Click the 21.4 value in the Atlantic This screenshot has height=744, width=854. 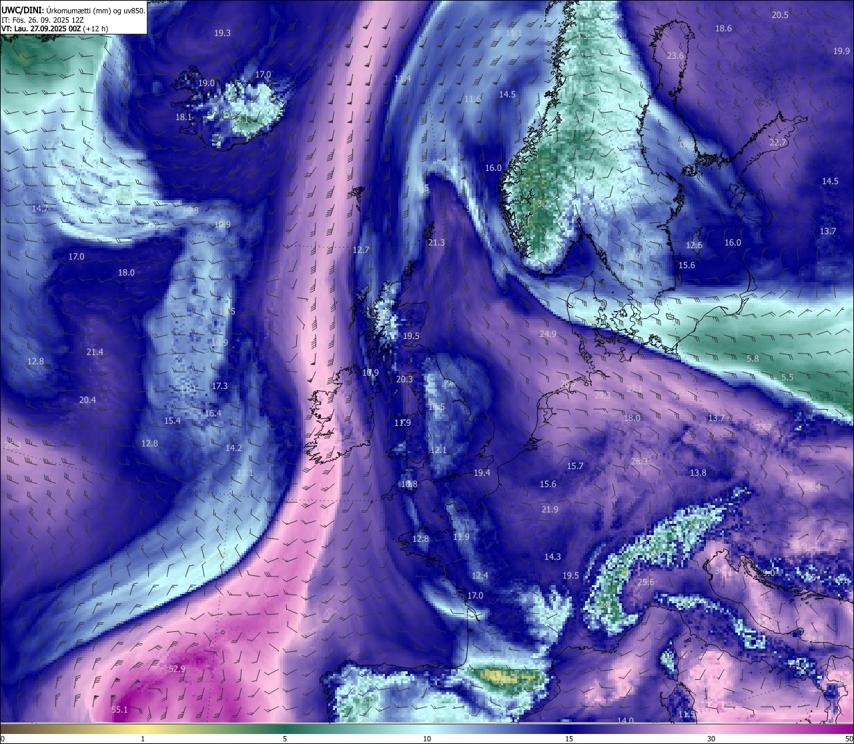(x=95, y=352)
